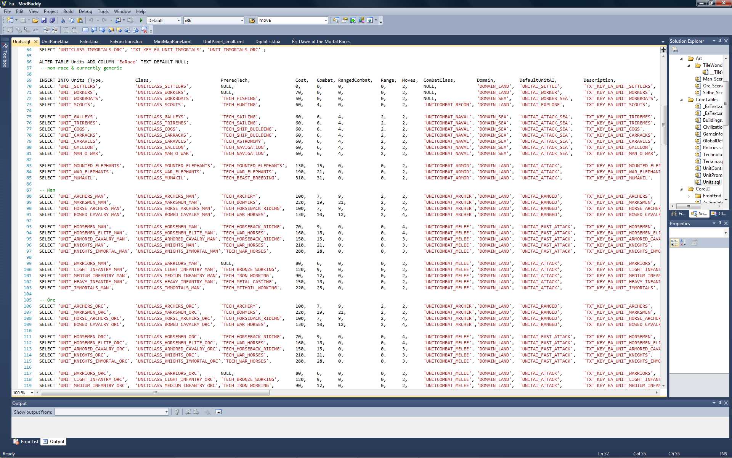Pin the Output panel with auto-hide icon

pyautogui.click(x=720, y=403)
